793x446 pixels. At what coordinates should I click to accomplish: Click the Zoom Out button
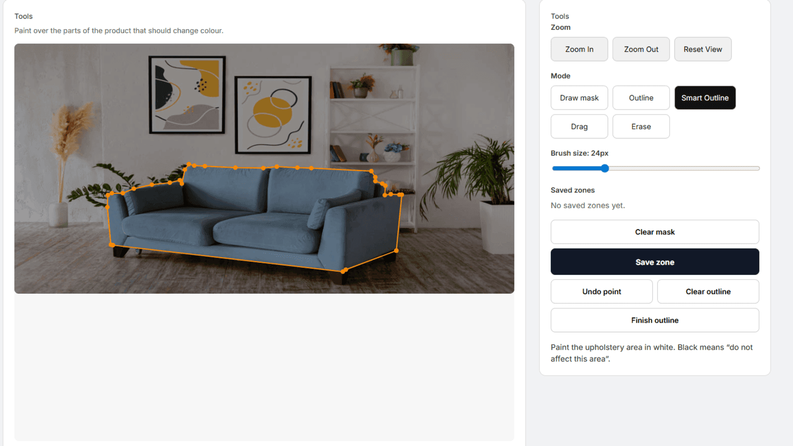(x=641, y=49)
